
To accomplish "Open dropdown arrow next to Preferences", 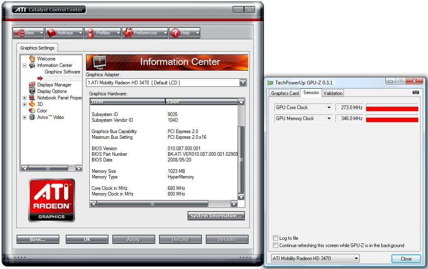I will click(165, 33).
